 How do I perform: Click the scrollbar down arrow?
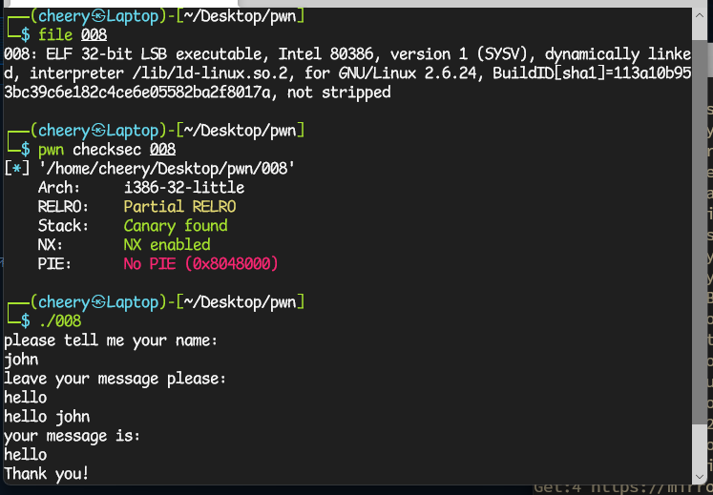(x=700, y=477)
